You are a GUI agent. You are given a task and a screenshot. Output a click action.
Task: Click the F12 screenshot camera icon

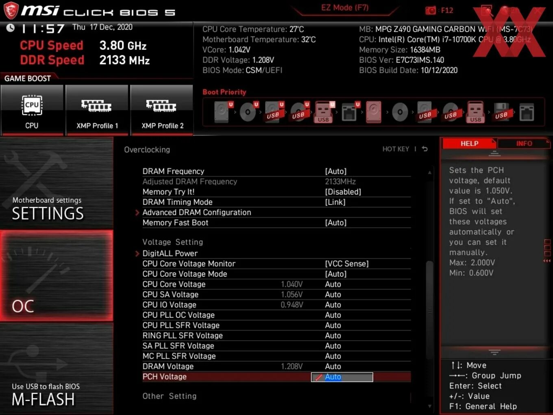(430, 11)
